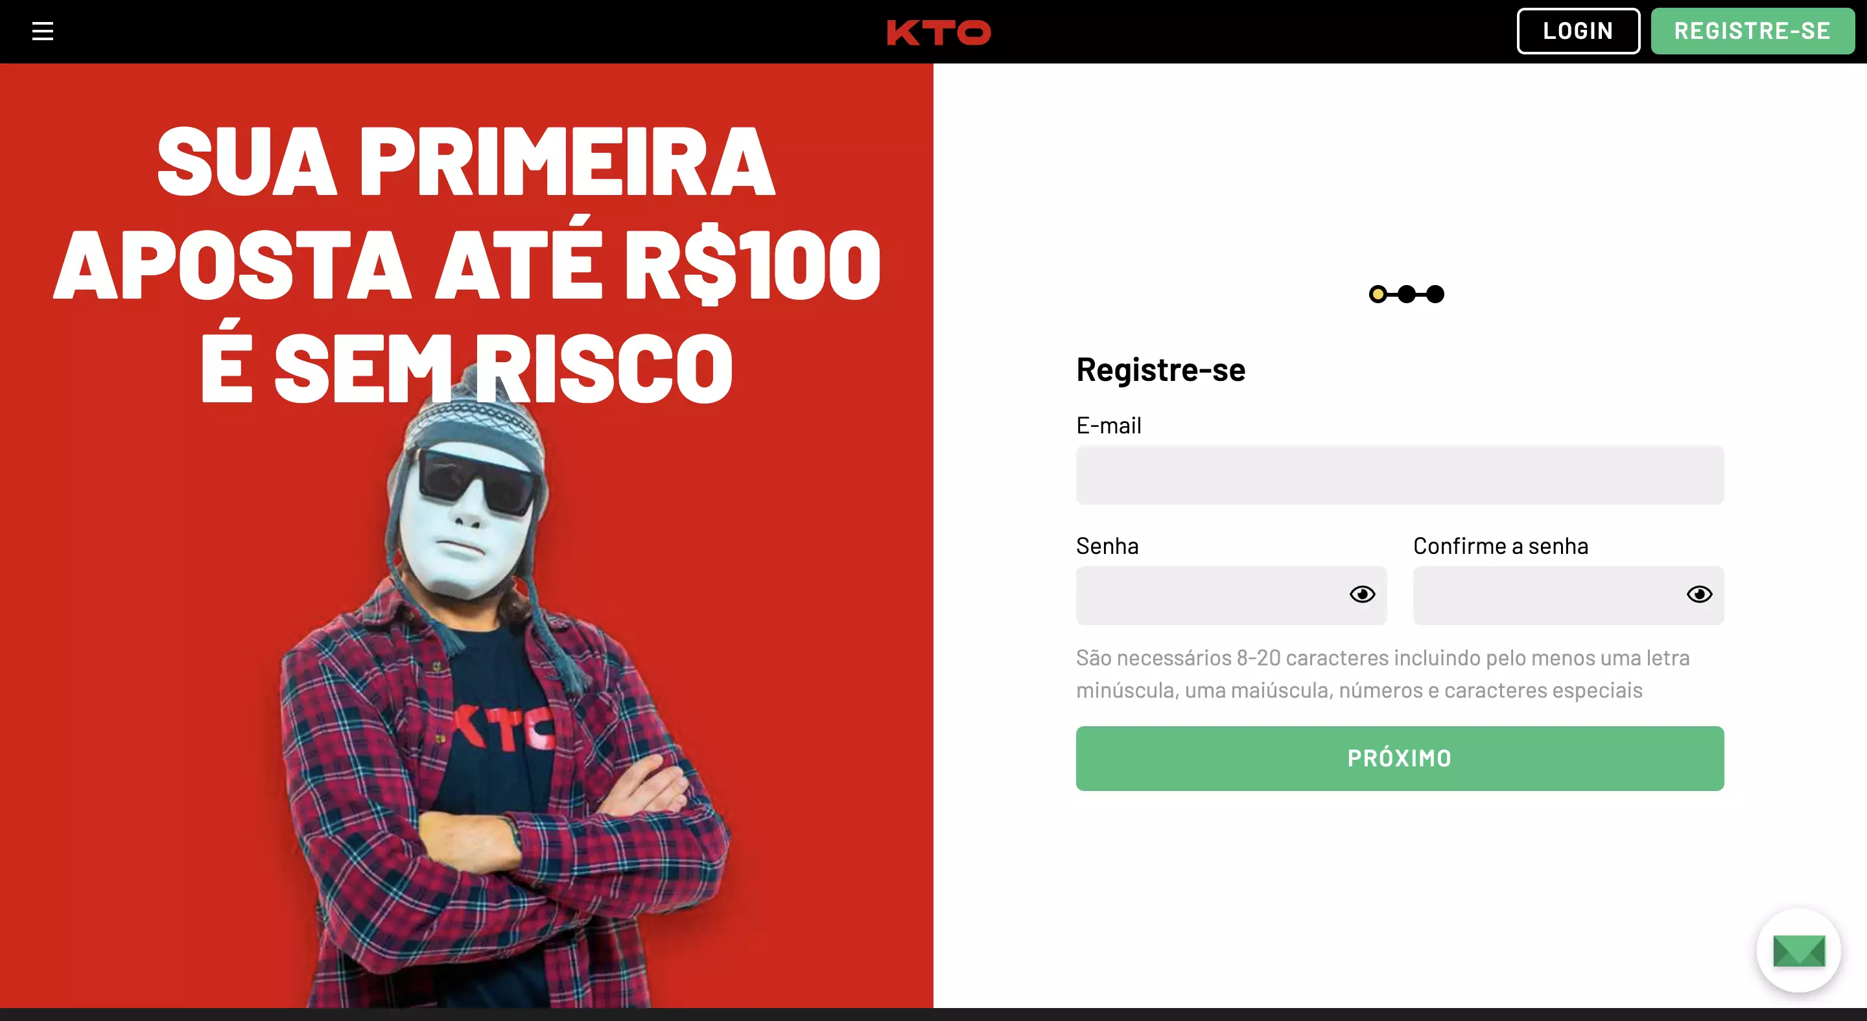Image resolution: width=1867 pixels, height=1021 pixels.
Task: Toggle visibility in Confirme a senha field
Action: [1699, 595]
